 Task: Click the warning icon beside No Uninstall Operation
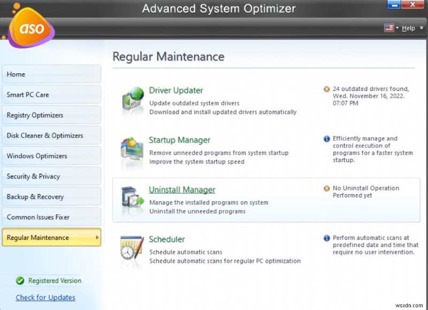[326, 188]
